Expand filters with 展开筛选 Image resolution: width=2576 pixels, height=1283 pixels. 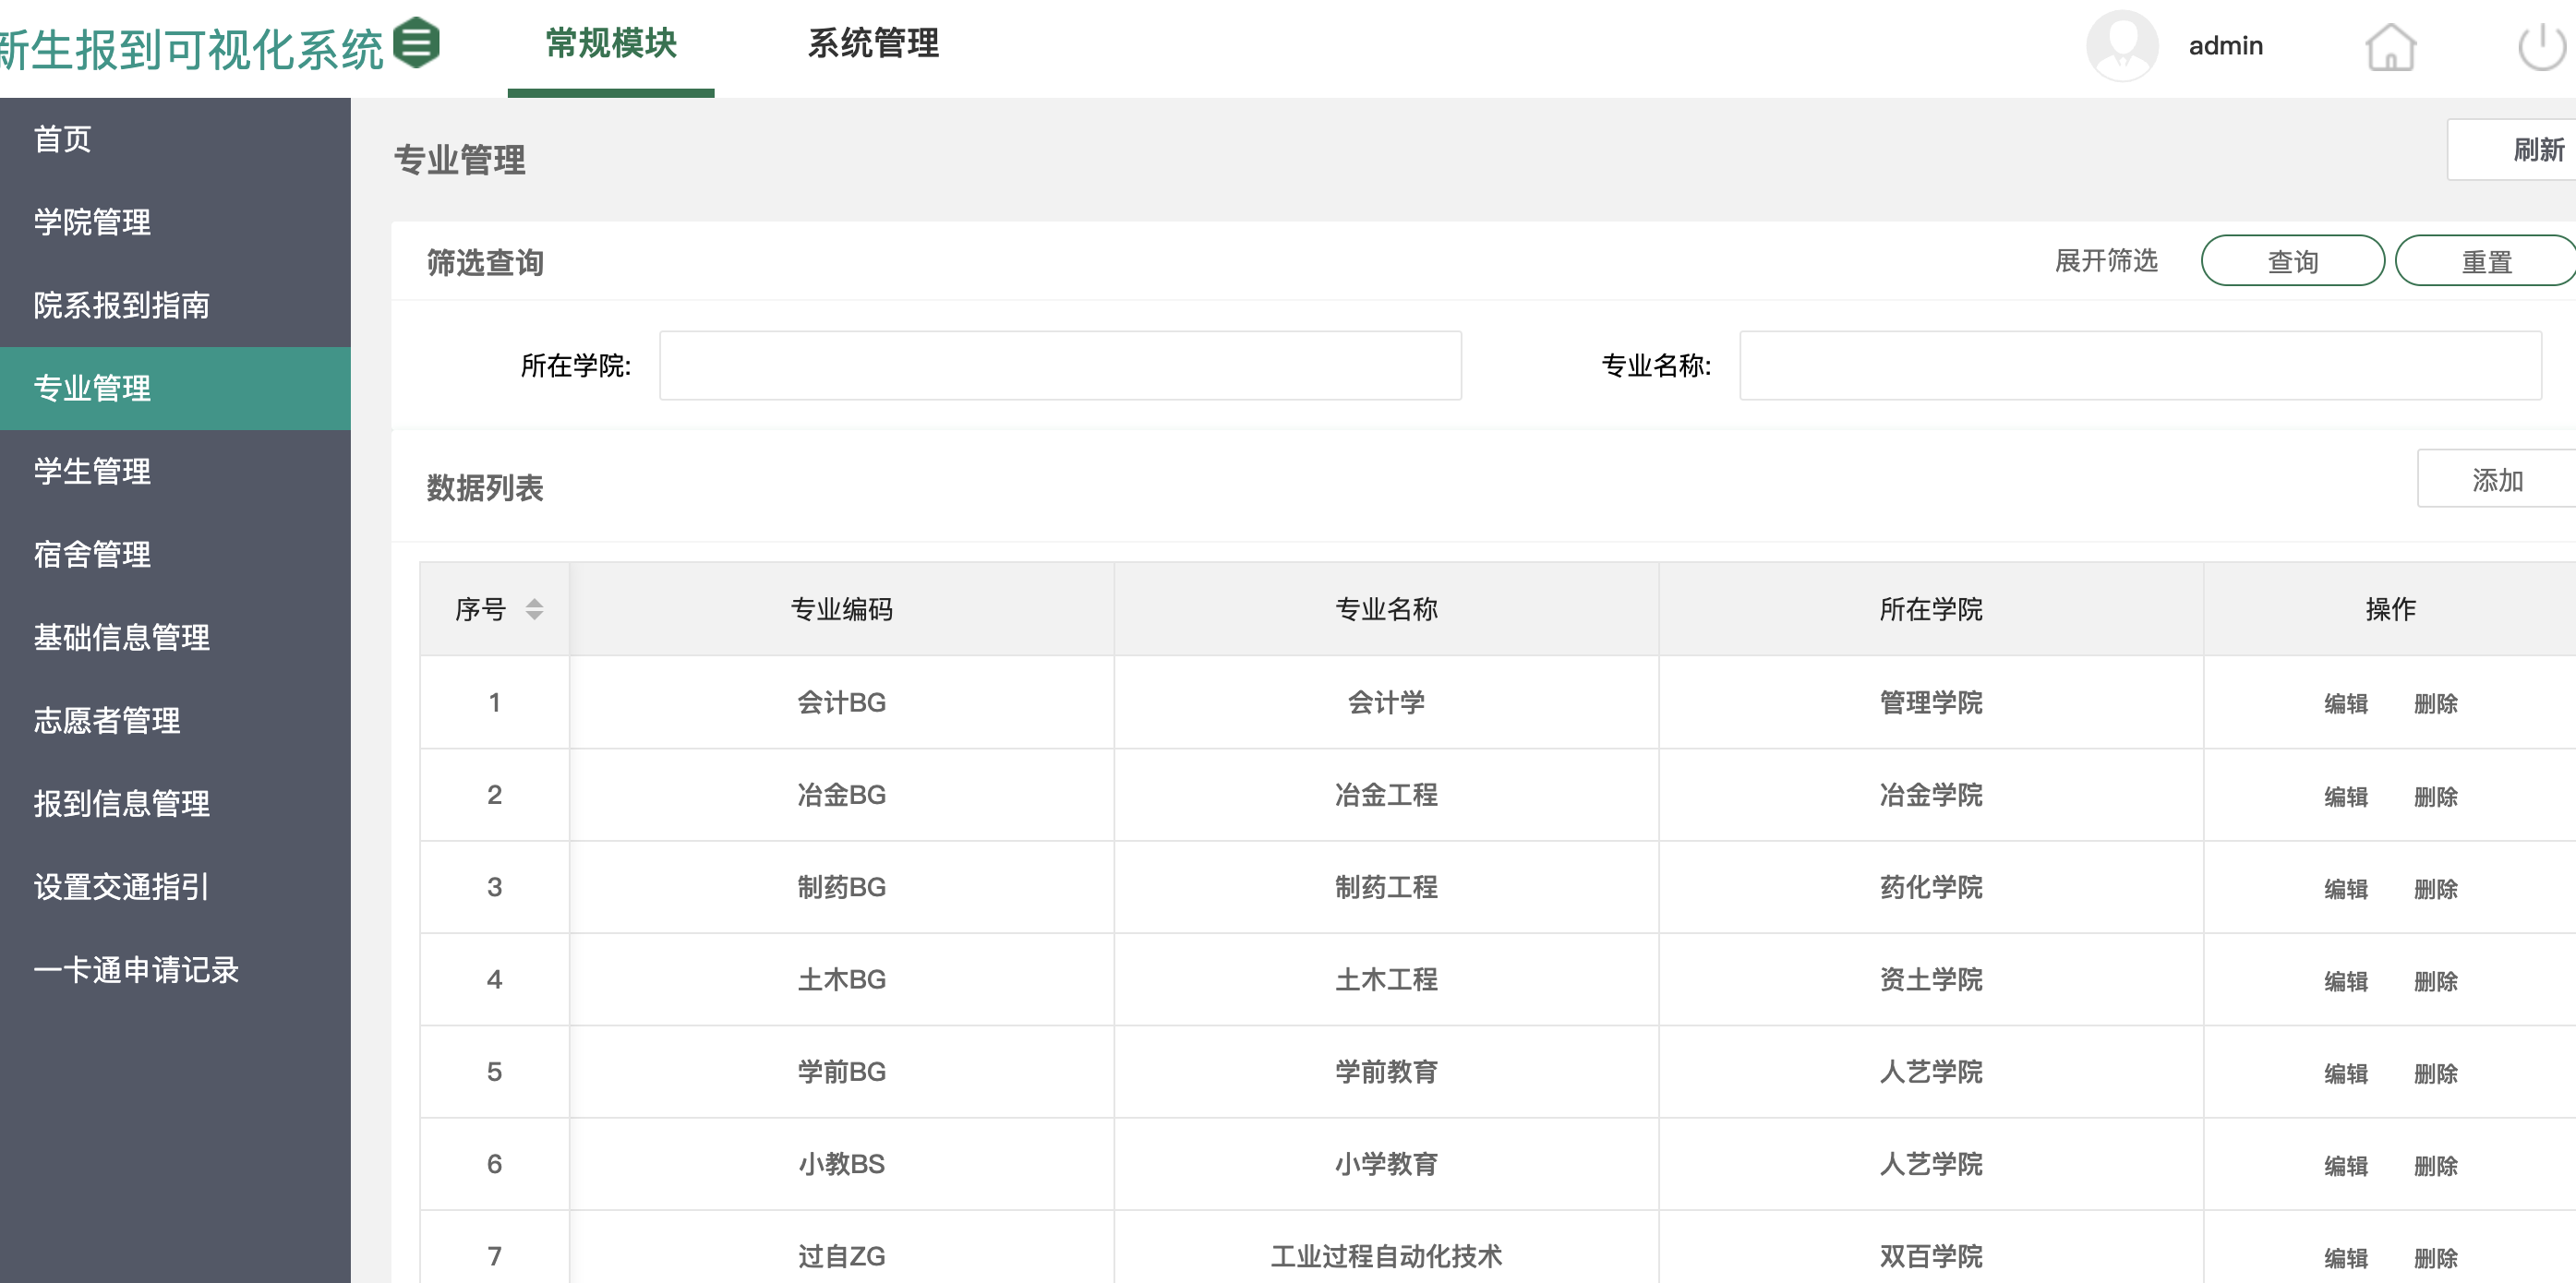point(2106,261)
